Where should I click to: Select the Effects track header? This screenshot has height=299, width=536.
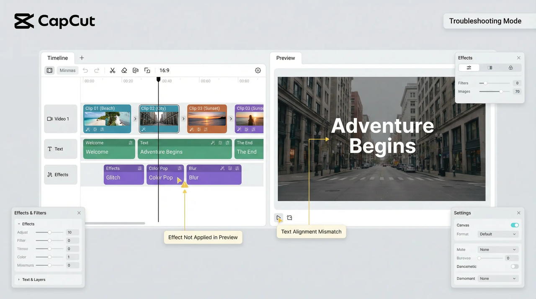[61, 175]
